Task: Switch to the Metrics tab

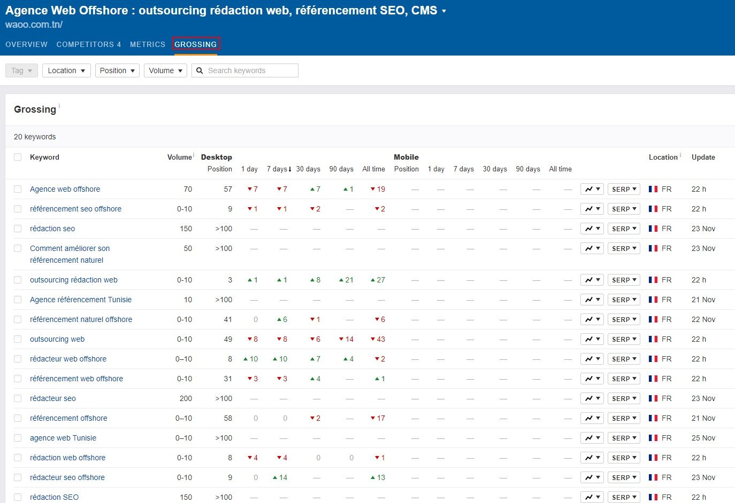Action: 148,44
